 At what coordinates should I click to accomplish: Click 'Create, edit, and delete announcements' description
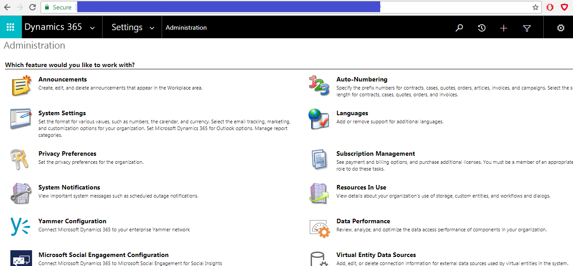point(121,88)
